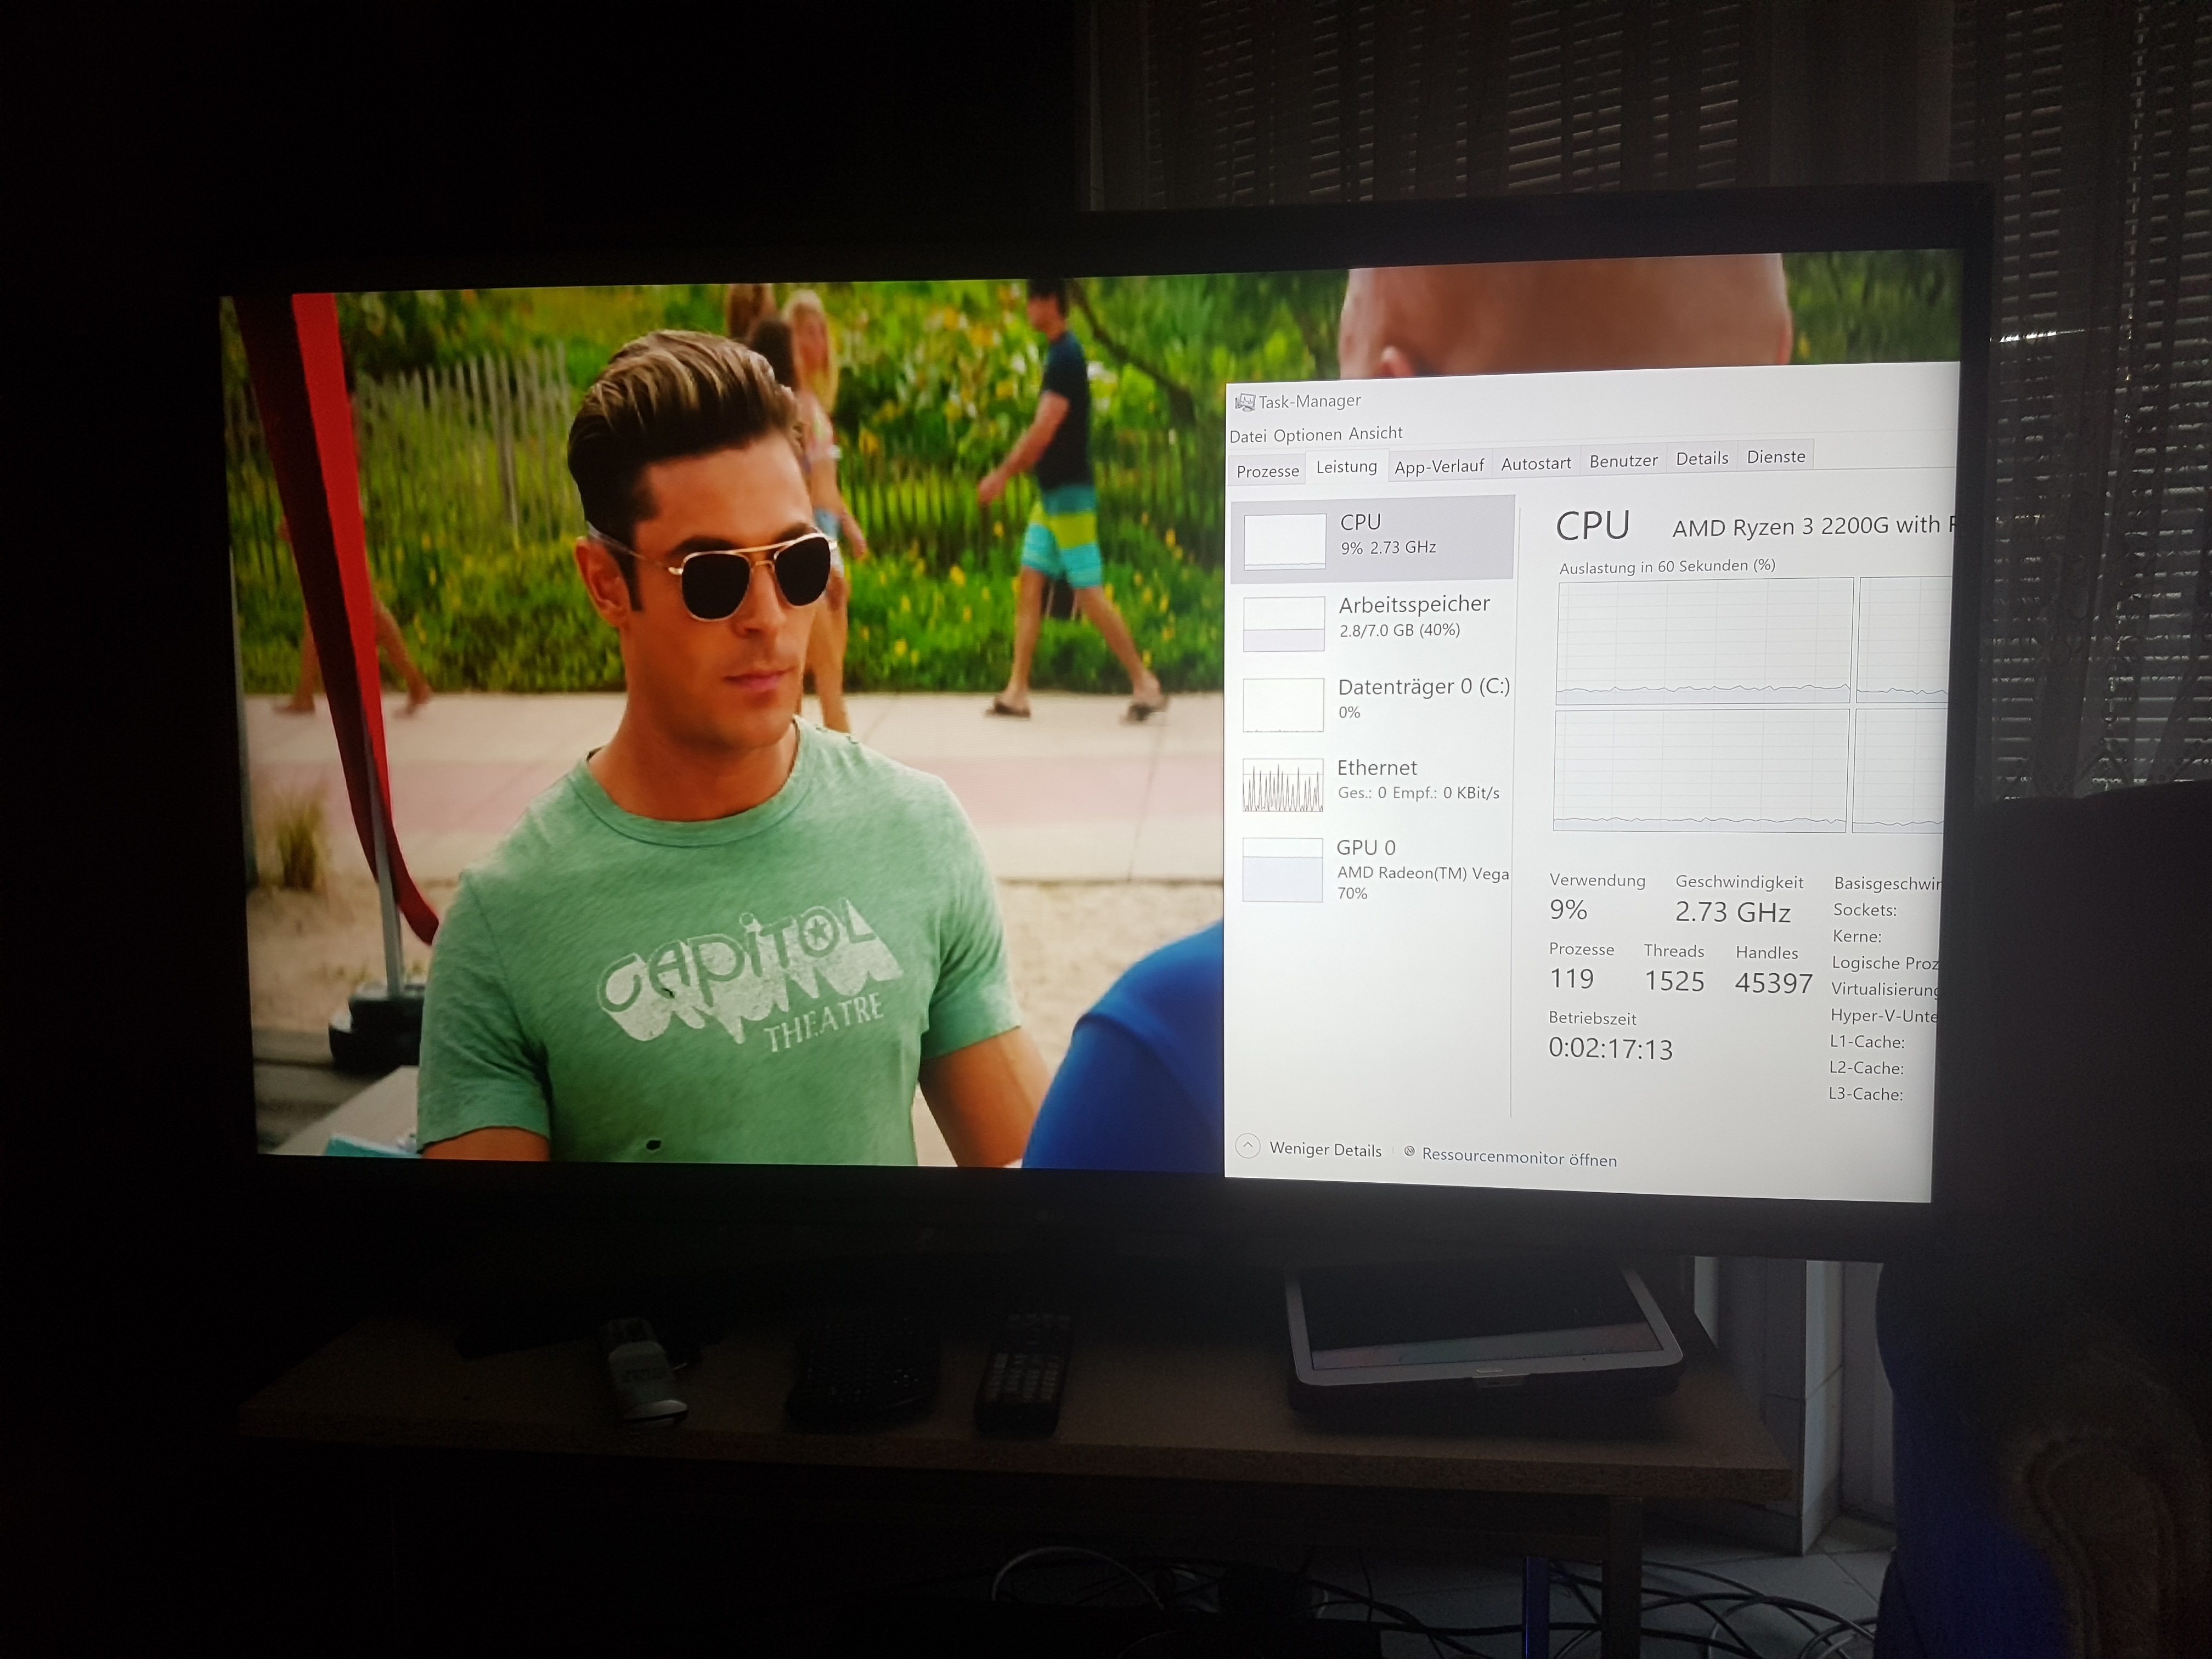Open the Autostart tab
2212x1659 pixels.
tap(1536, 463)
